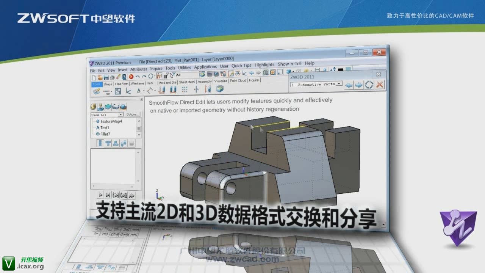Select the teal stock block tool icon

pos(219,89)
